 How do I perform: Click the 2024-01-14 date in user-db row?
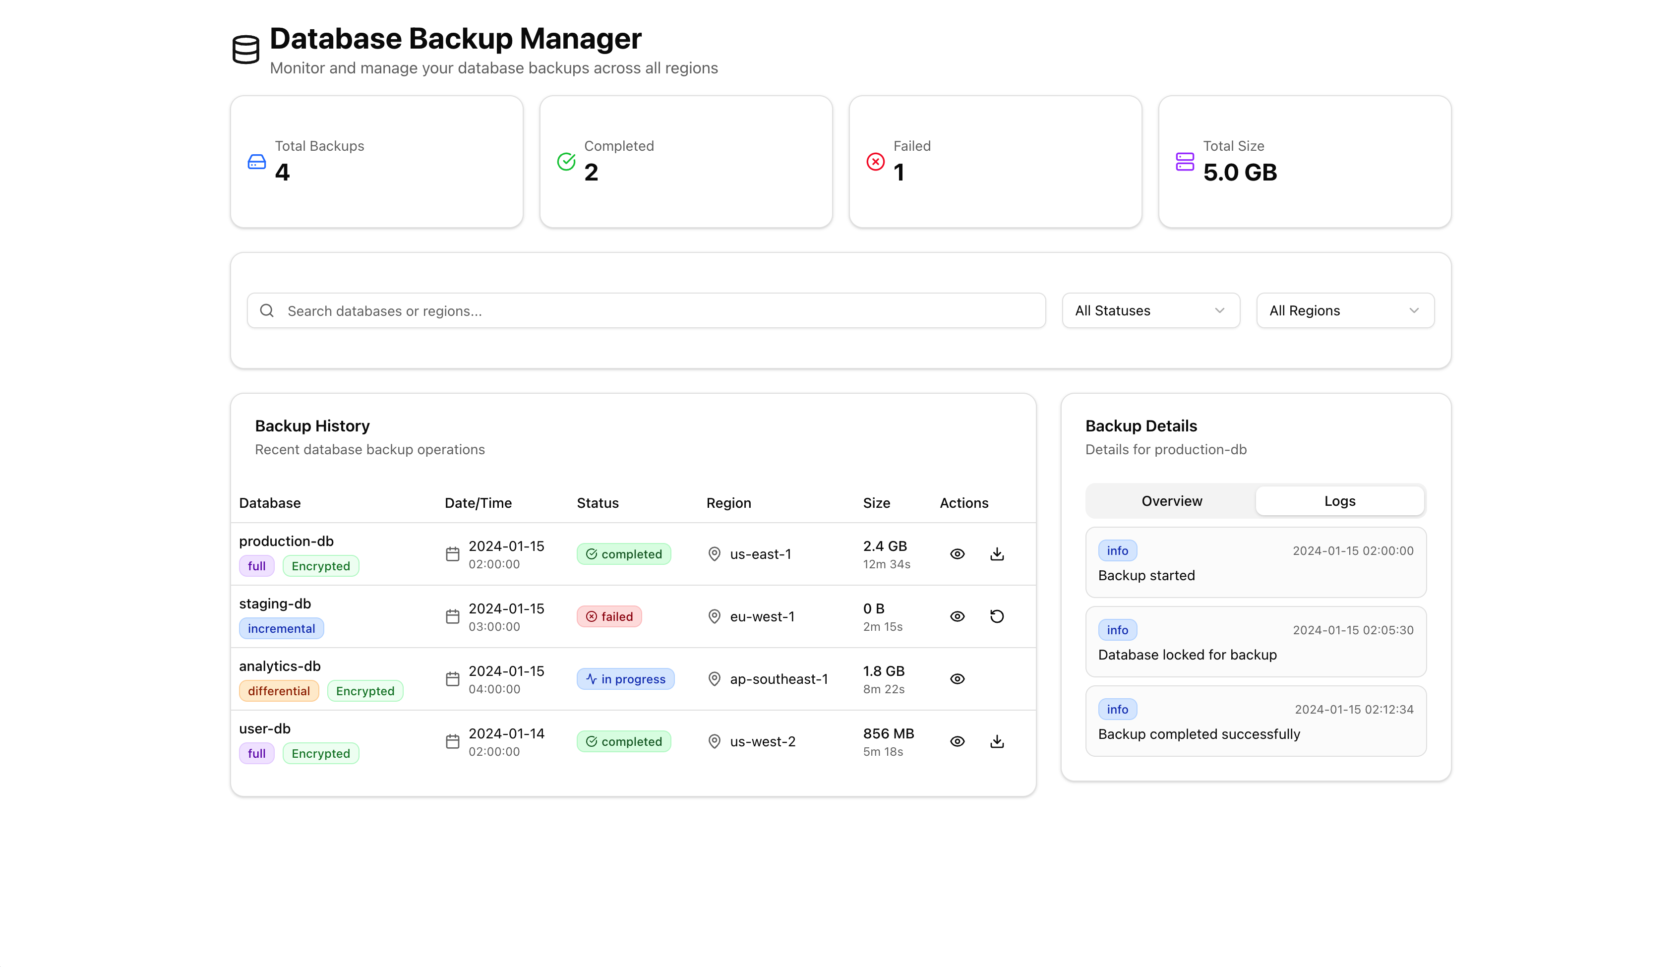tap(506, 733)
